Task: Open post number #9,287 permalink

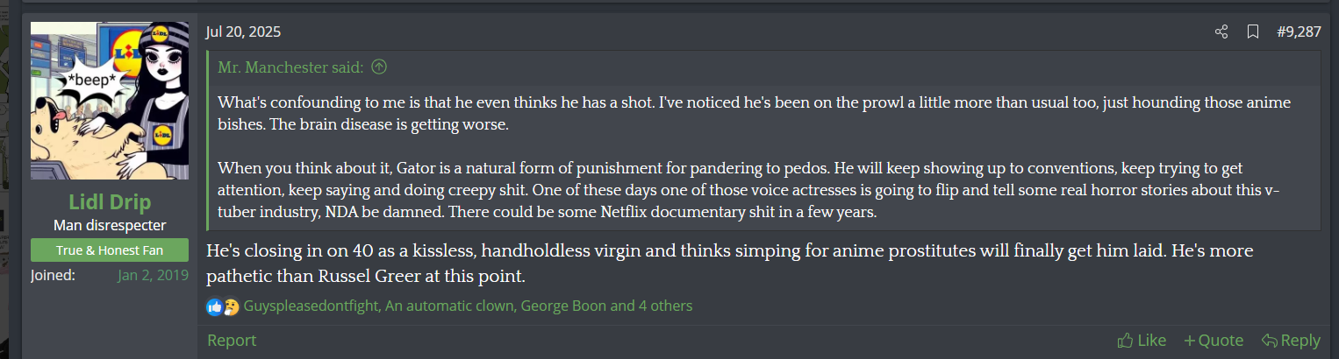Action: click(1299, 32)
